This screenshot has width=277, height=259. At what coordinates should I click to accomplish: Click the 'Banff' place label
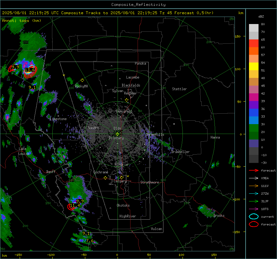tap(51, 172)
